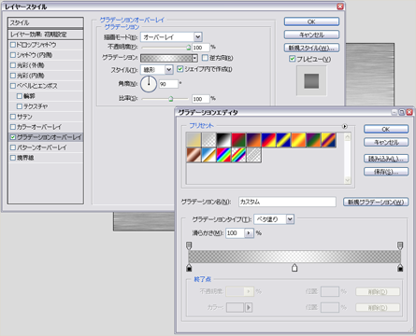The image size is (416, 336).
Task: Click 新規スタイル(W)... button
Action: pyautogui.click(x=311, y=48)
